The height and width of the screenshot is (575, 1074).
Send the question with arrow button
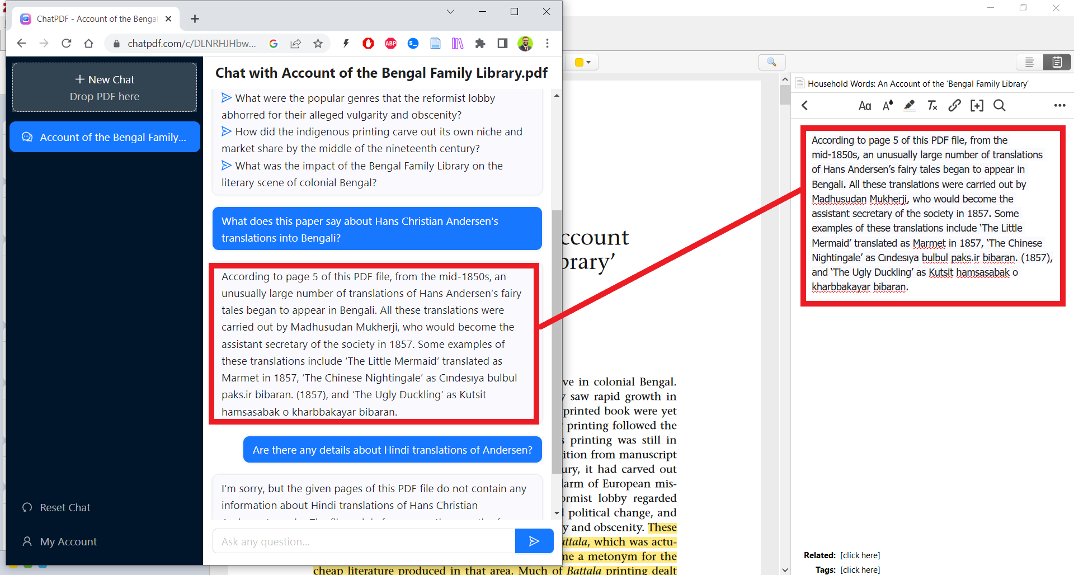coord(534,541)
